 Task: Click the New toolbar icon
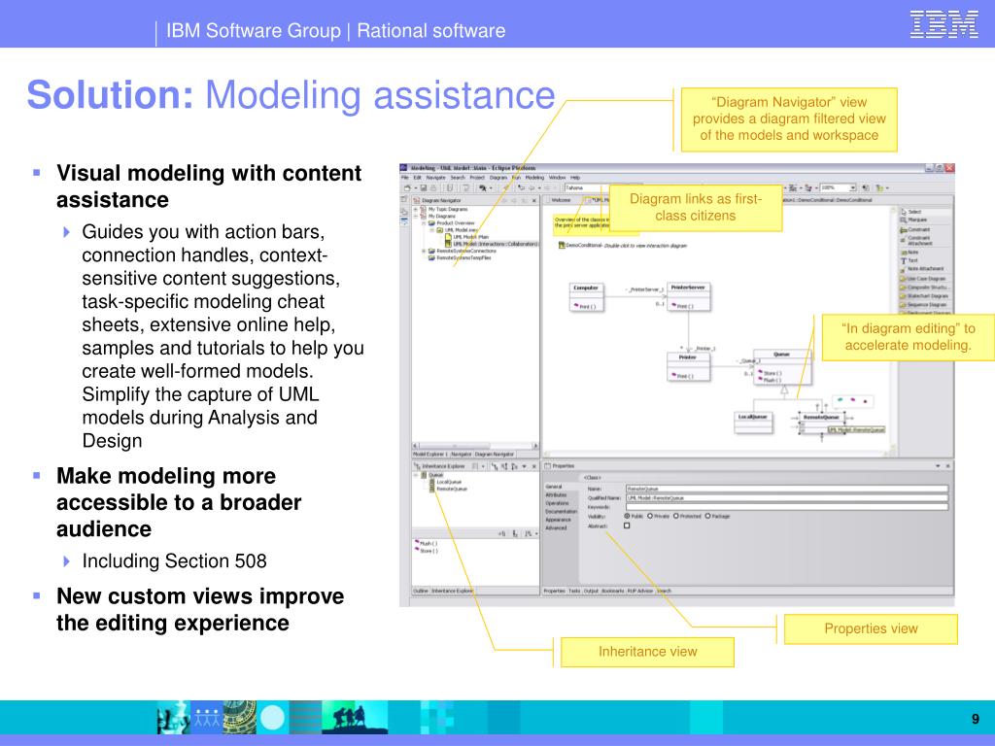(x=407, y=187)
